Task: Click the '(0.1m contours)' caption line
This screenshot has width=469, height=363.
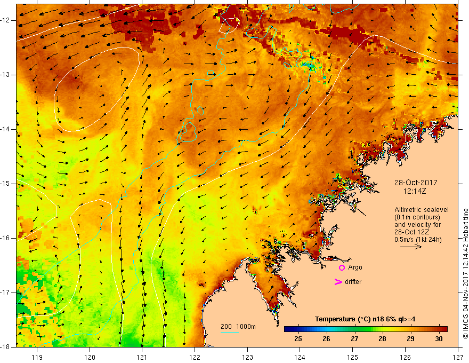Action: [x=417, y=217]
